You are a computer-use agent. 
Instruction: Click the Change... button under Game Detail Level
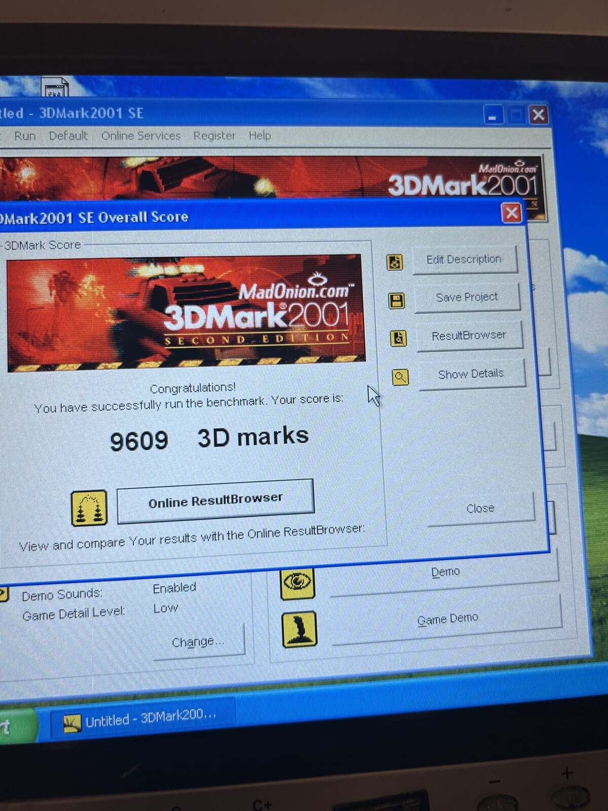coord(199,642)
